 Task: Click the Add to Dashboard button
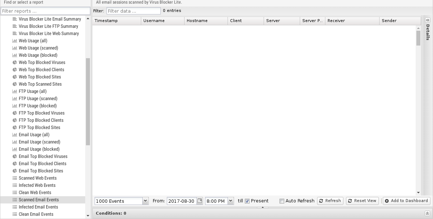click(x=406, y=201)
